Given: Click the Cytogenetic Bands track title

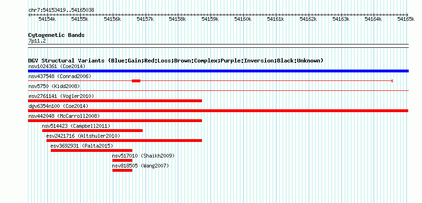Looking at the screenshot, I should point(56,35).
